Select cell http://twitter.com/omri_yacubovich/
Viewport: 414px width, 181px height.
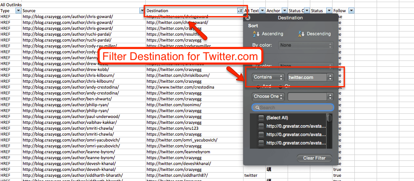click(x=194, y=140)
